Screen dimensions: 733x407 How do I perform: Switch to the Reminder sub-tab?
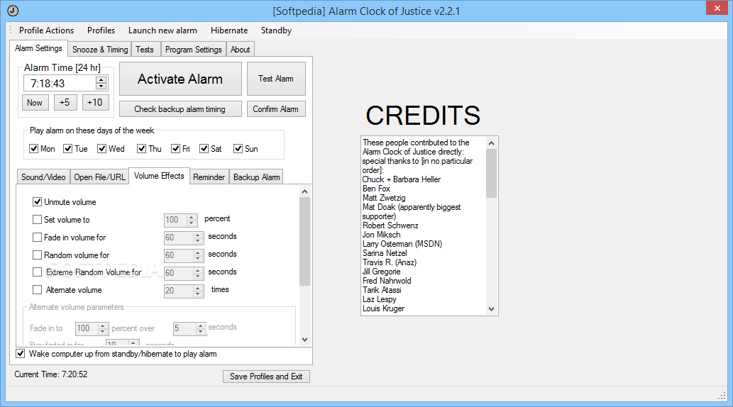(209, 177)
